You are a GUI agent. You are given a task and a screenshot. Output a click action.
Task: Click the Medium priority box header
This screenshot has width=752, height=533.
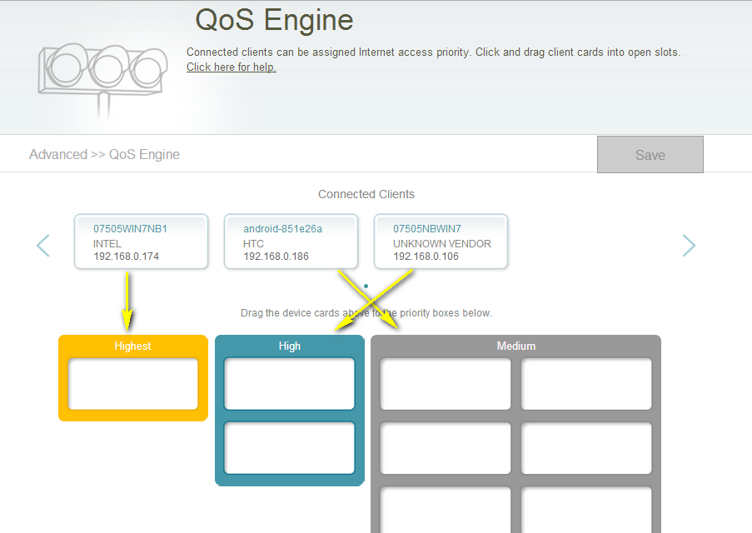[x=515, y=346]
